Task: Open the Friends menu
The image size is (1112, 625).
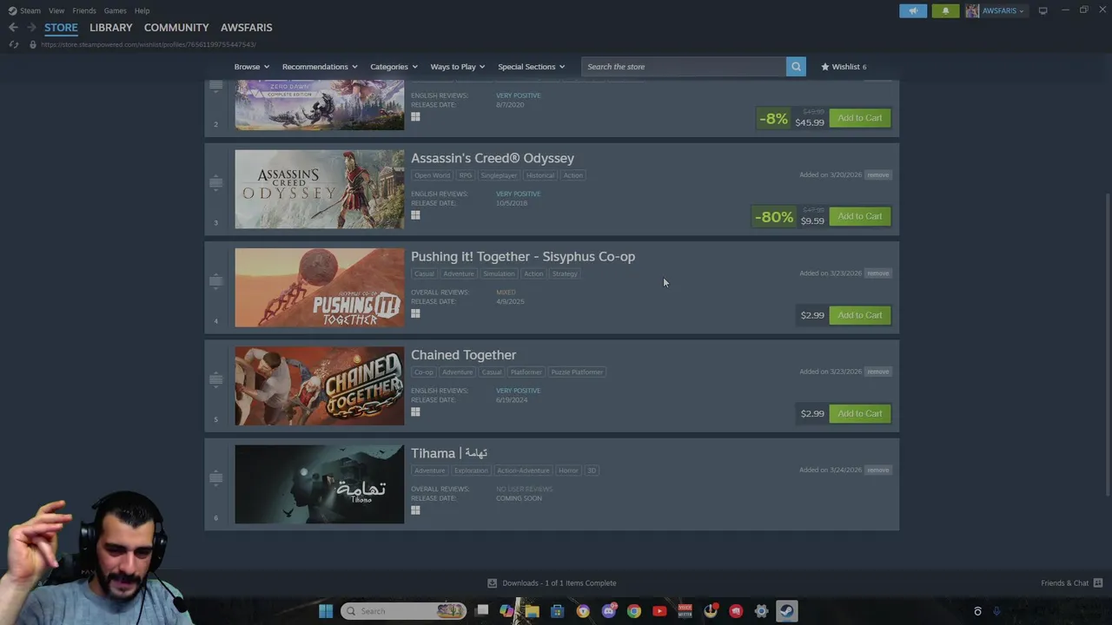Action: [84, 10]
